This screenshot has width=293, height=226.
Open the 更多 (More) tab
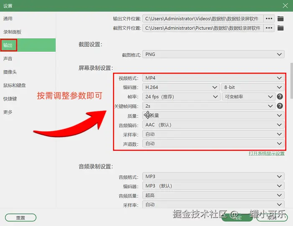click(x=28, y=112)
